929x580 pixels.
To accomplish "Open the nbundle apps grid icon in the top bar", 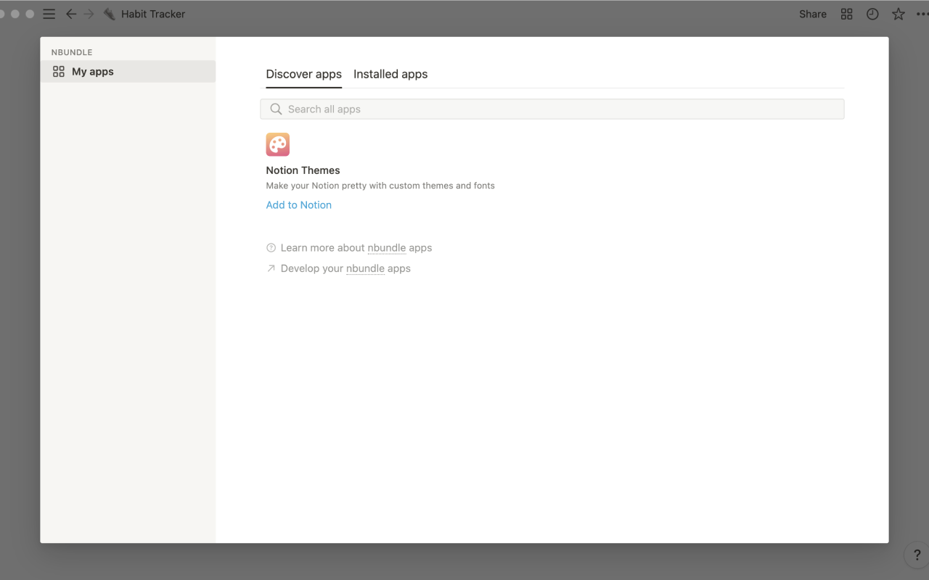I will click(x=846, y=14).
